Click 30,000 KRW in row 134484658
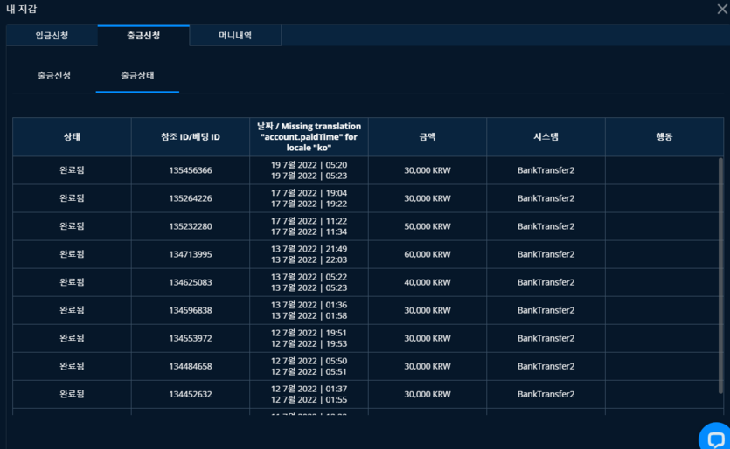Image resolution: width=730 pixels, height=449 pixels. pos(428,366)
